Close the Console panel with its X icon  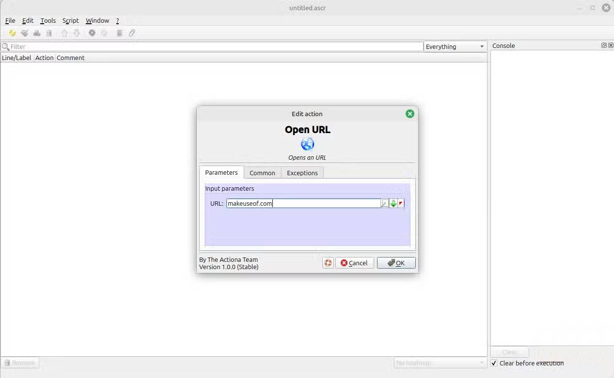611,45
